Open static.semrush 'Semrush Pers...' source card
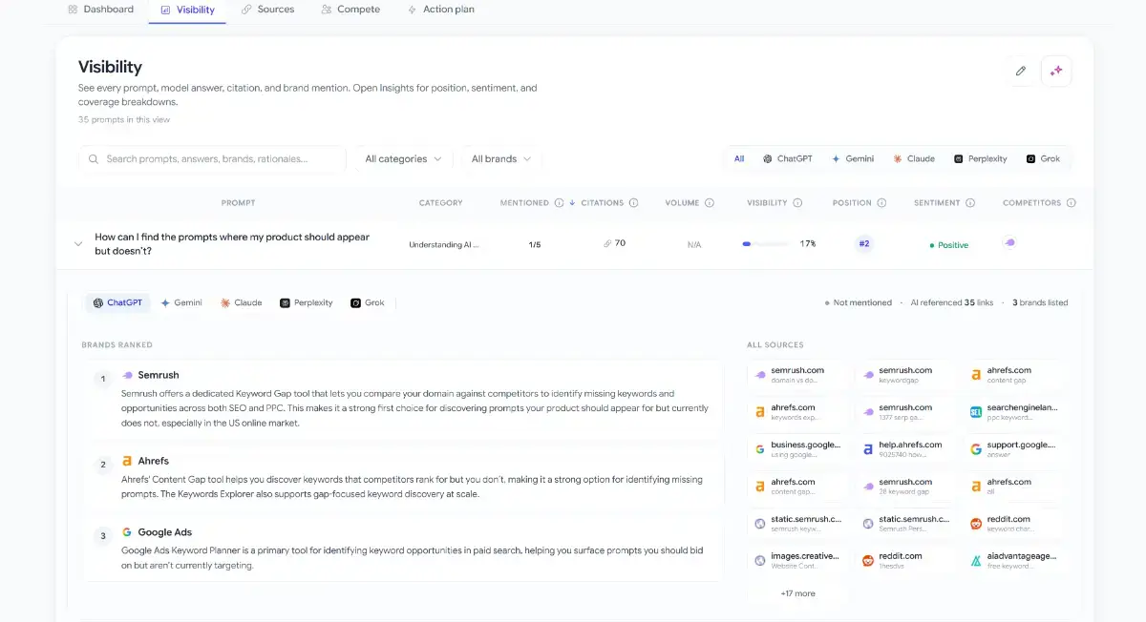This screenshot has height=622, width=1146. 904,524
